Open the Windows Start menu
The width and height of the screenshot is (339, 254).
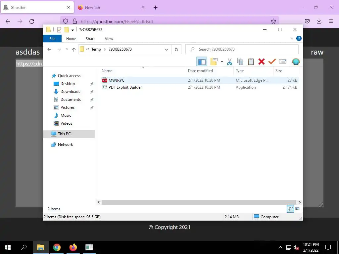8,247
